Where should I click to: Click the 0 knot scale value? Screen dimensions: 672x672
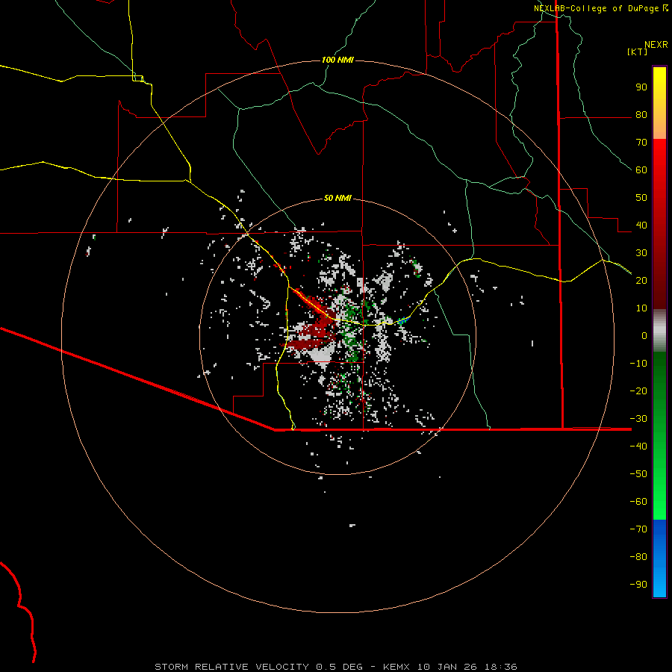coord(644,335)
